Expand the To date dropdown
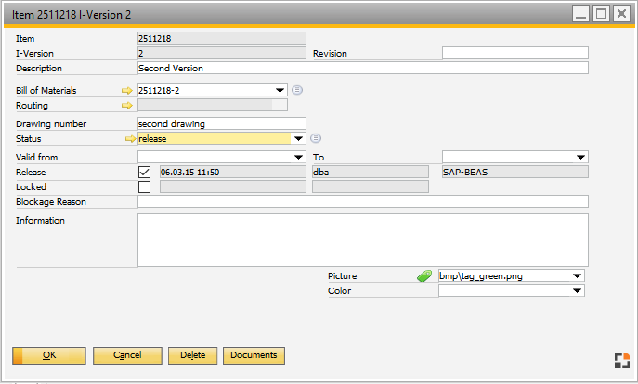This screenshot has height=384, width=638. click(x=581, y=158)
